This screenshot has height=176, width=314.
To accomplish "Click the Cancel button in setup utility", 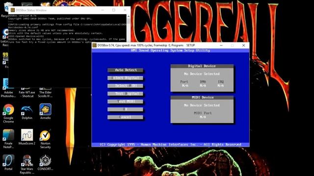I will click(x=126, y=117).
